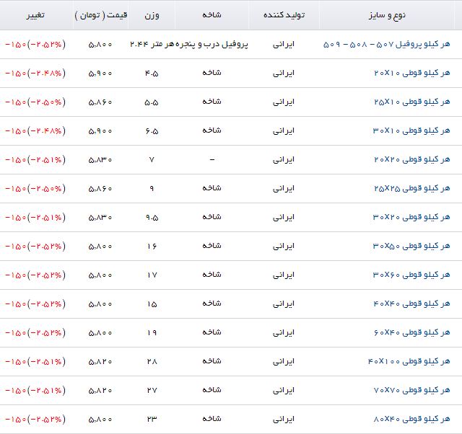Select weight ۷ in the ۲۰X۲۰ row
Viewport: 462px width, 434px height.
152,160
